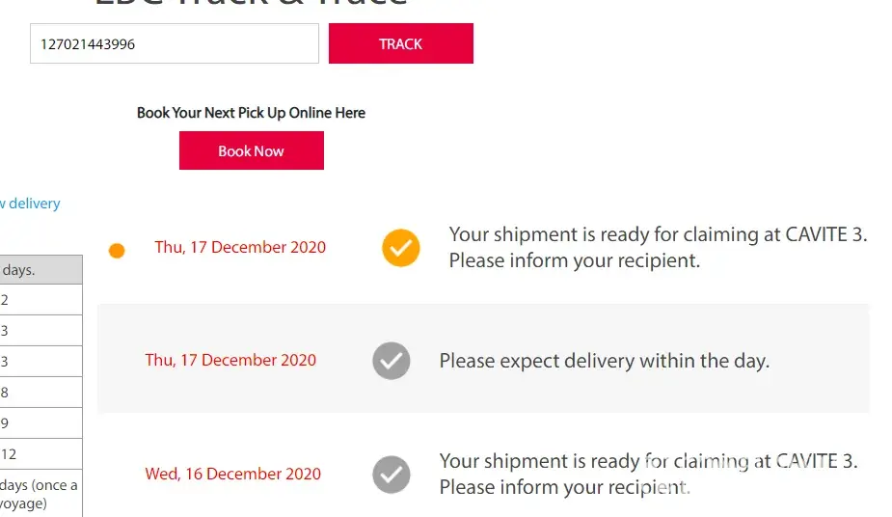Focus the tracking number input field
The image size is (892, 517).
[175, 44]
